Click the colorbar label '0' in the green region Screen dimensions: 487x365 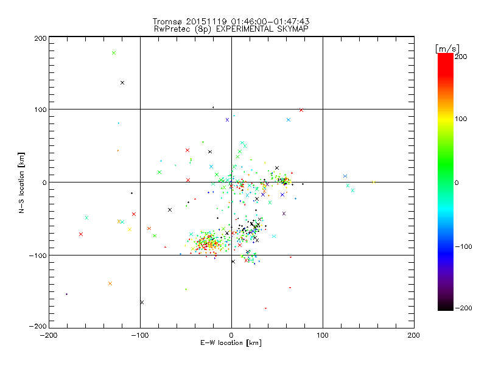point(457,182)
